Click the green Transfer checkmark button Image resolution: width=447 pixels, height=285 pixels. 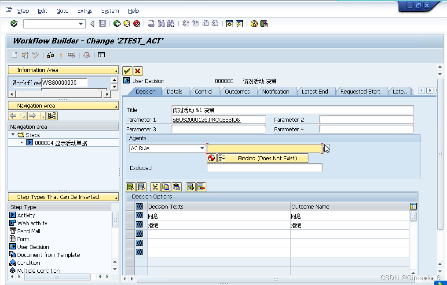[127, 71]
